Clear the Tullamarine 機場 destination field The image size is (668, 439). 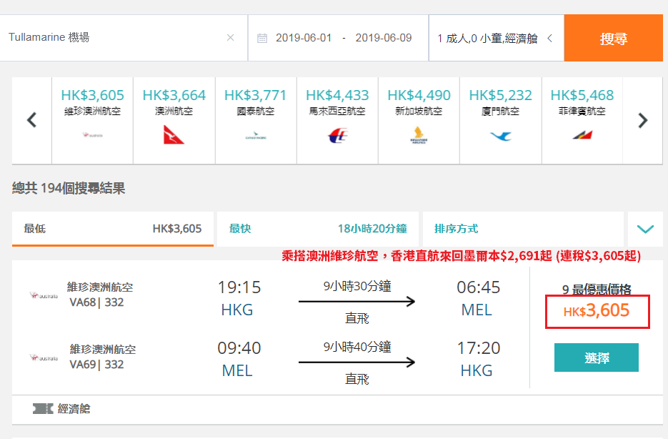click(x=231, y=38)
